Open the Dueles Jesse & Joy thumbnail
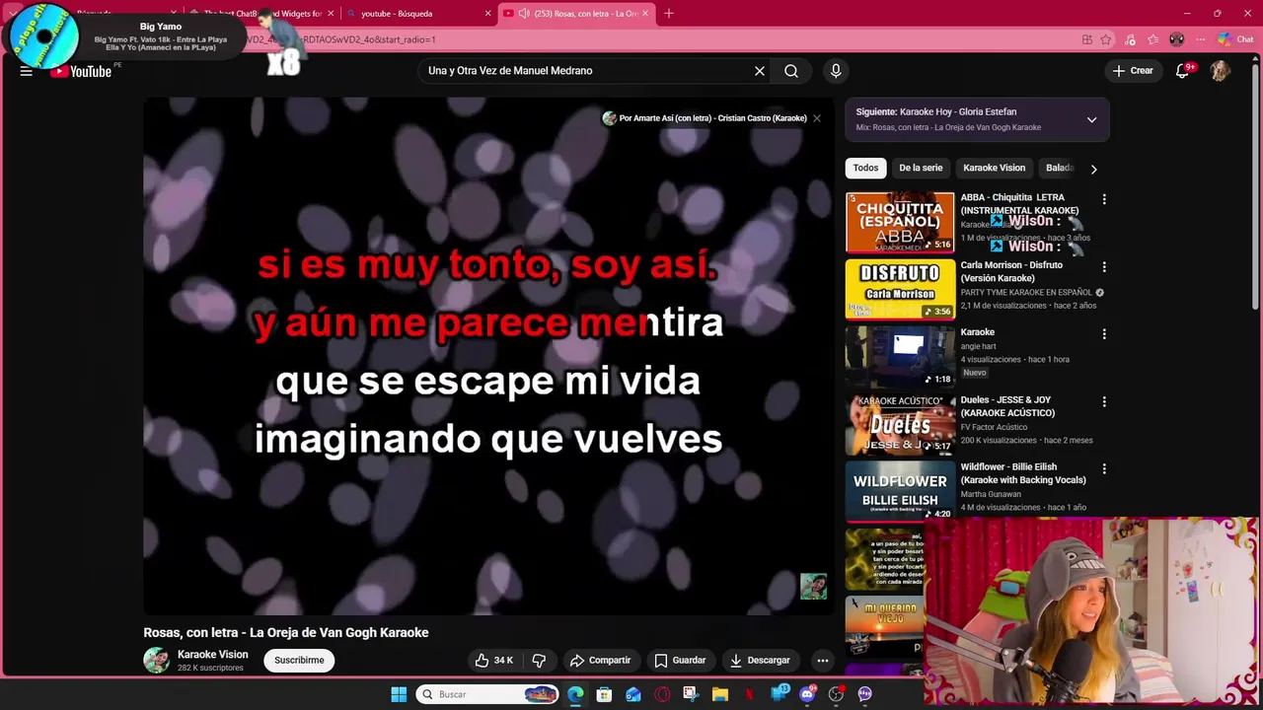 (900, 424)
